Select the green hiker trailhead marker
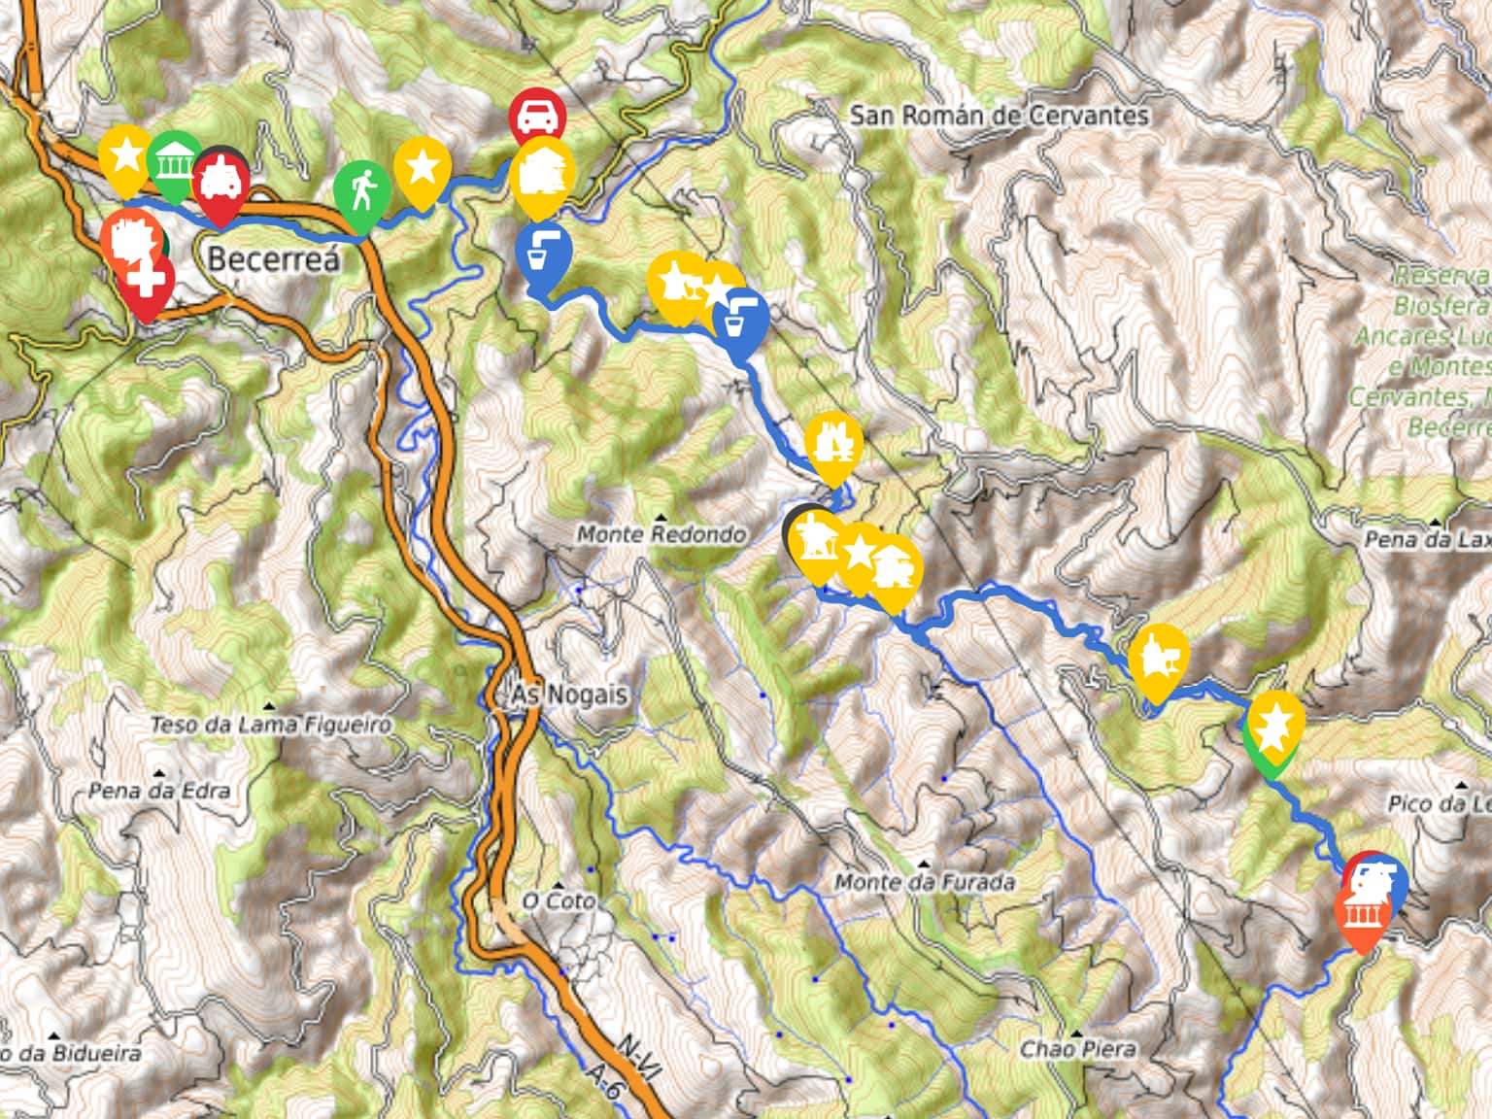Viewport: 1492px width, 1119px height. point(362,194)
